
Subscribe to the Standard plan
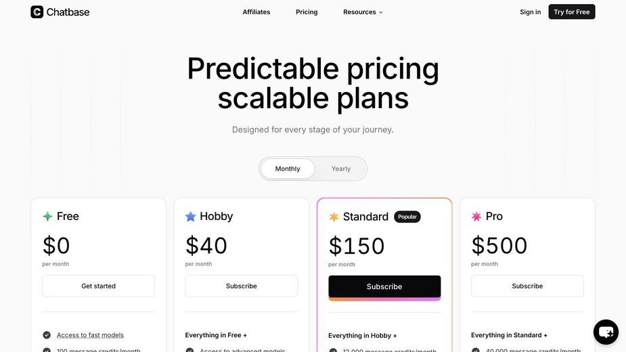(384, 287)
